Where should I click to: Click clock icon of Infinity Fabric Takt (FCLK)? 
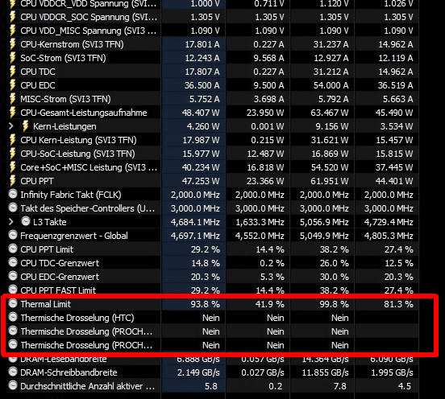[13, 194]
